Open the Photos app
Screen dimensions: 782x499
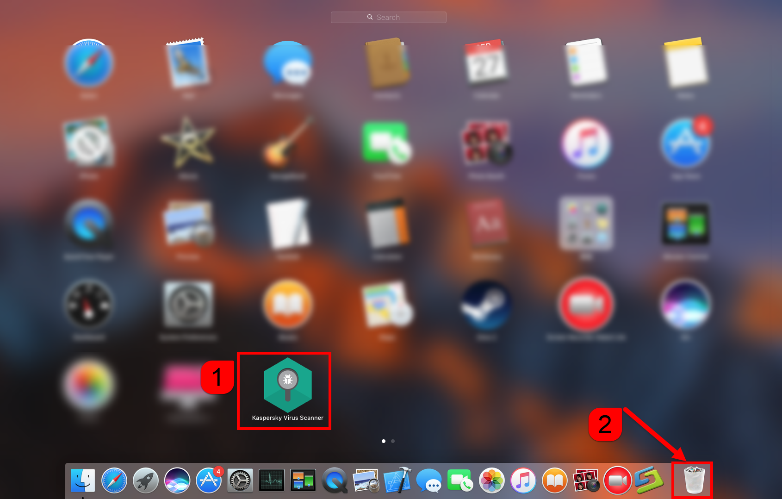[491, 480]
